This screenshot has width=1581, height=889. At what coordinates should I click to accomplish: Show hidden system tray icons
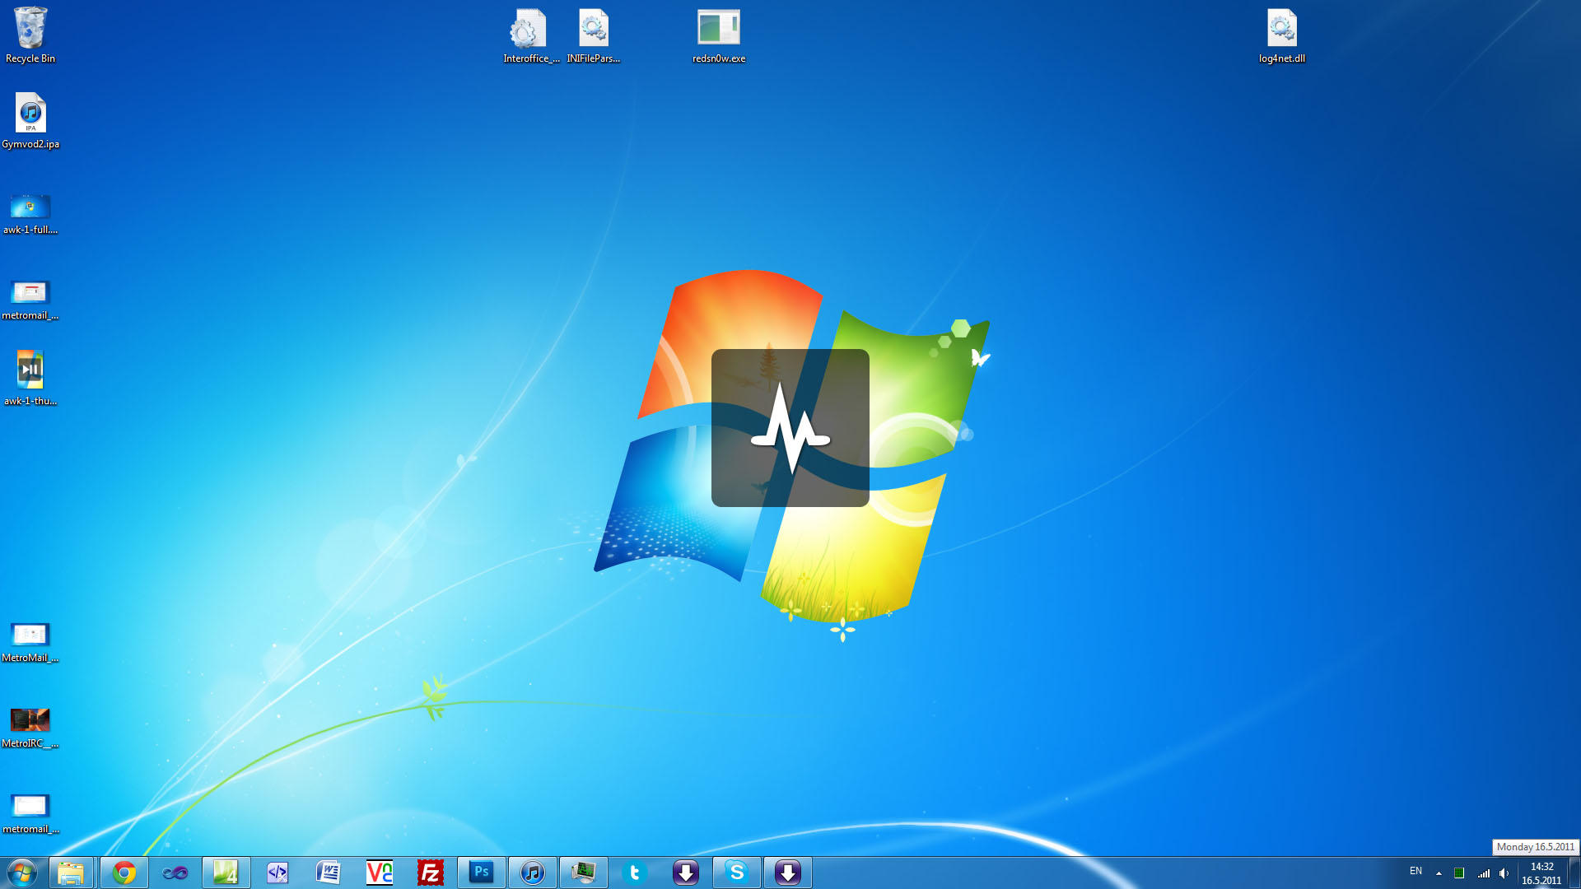1439,873
